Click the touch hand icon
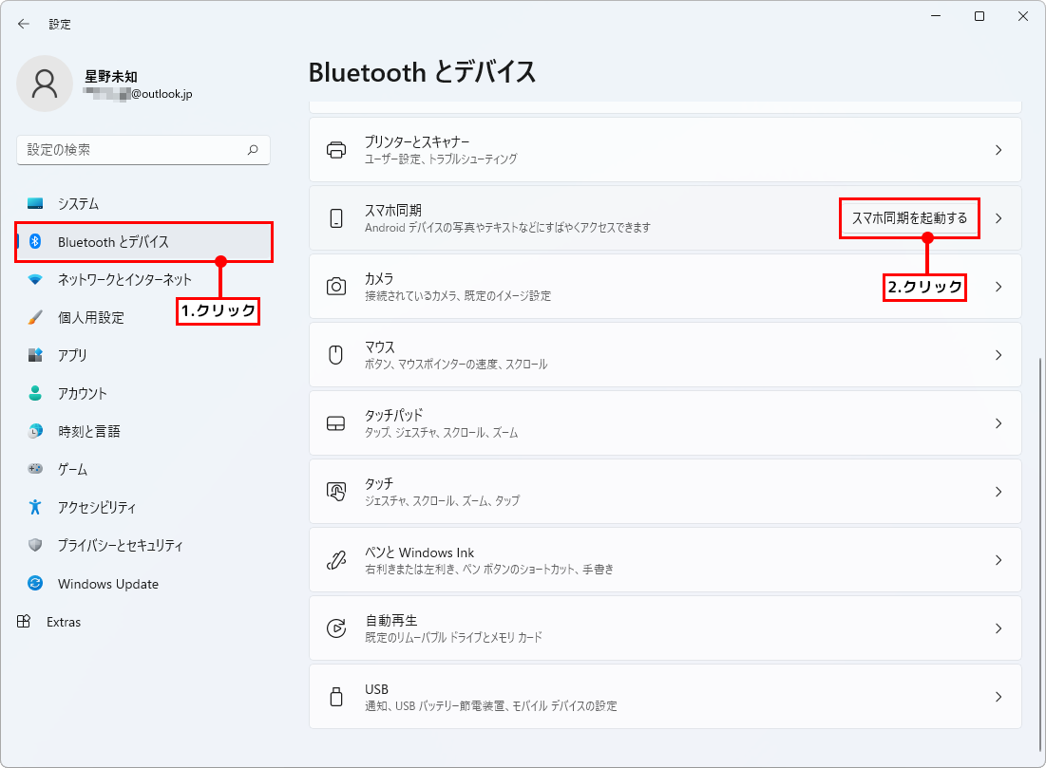This screenshot has height=768, width=1046. pyautogui.click(x=336, y=492)
